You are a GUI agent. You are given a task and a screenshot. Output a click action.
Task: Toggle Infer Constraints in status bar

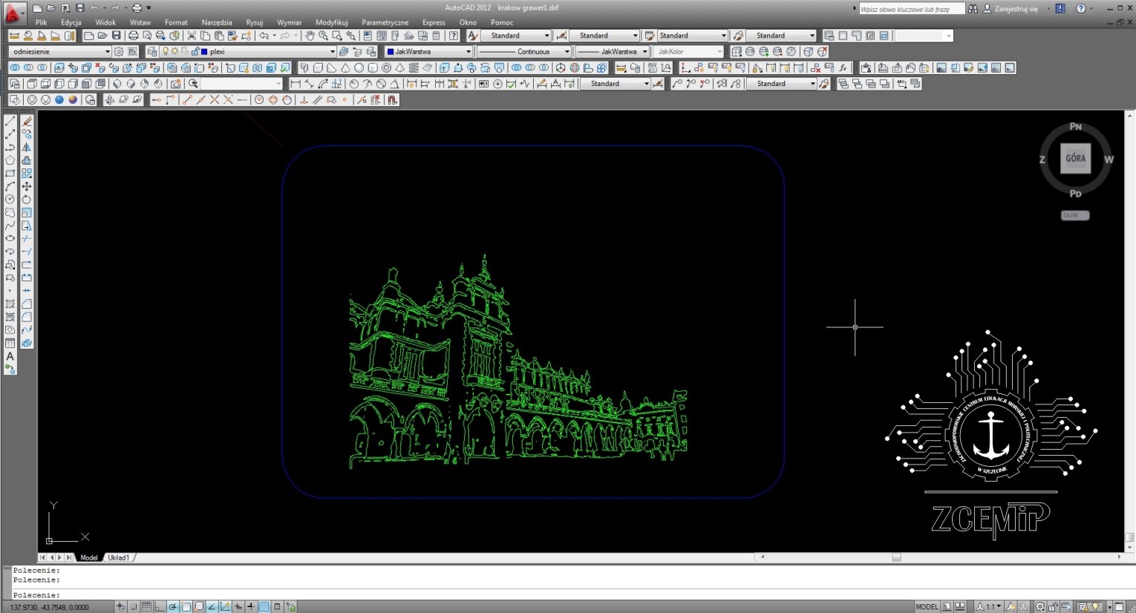point(120,606)
